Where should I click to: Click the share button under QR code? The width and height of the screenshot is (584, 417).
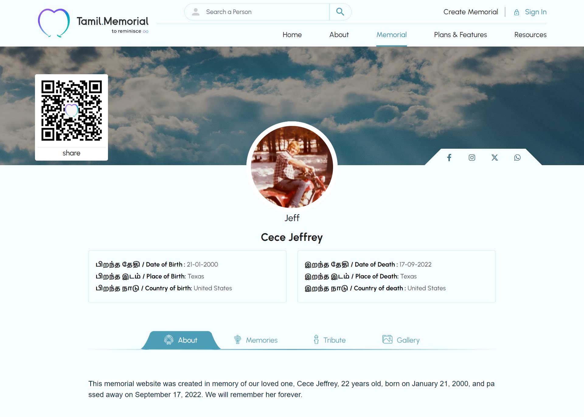pos(71,153)
